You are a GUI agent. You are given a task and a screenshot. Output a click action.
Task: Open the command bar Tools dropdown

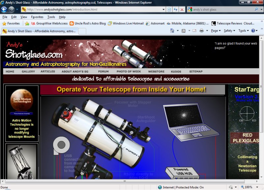pos(244,31)
